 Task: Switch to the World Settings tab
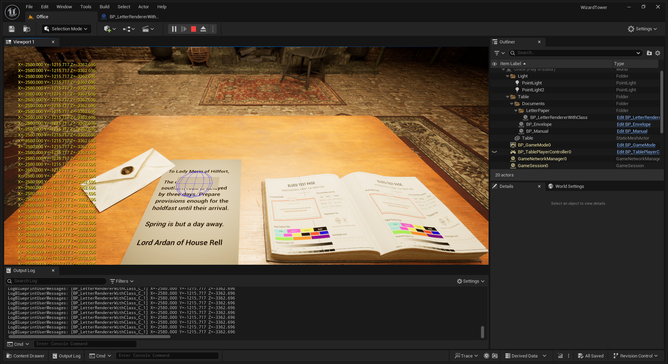tap(566, 186)
